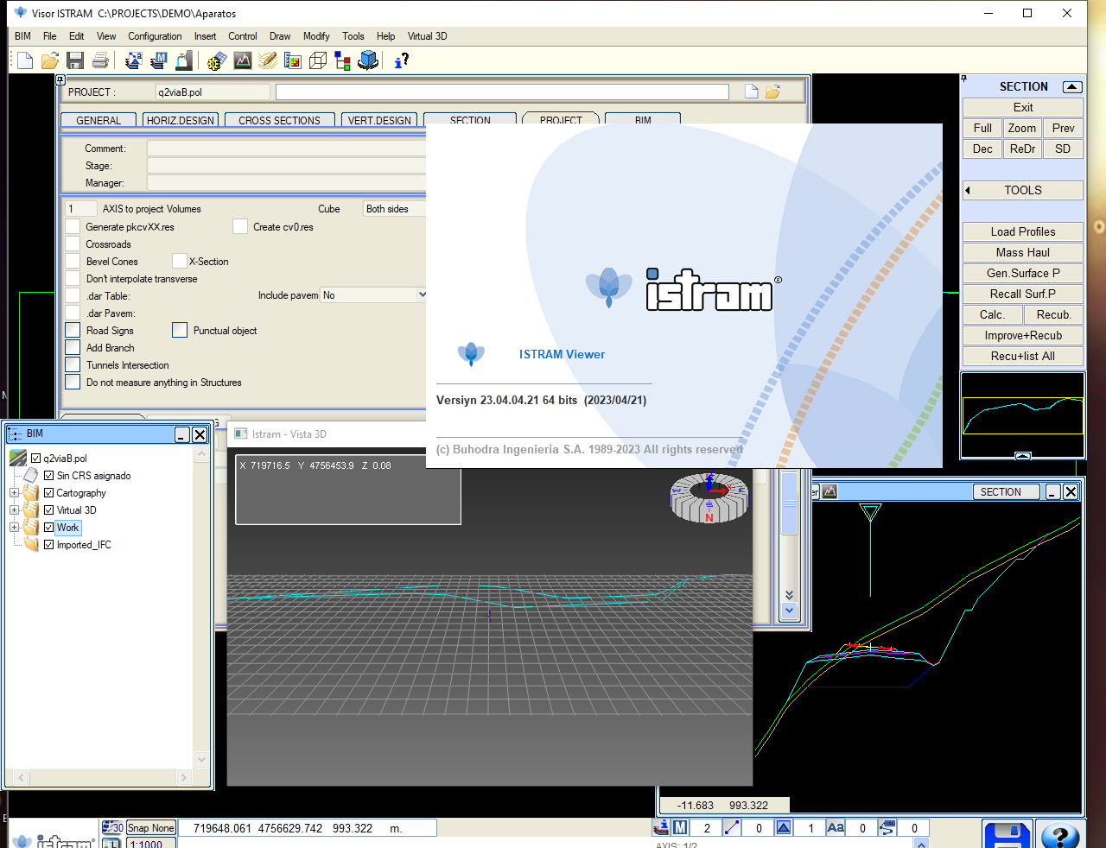This screenshot has width=1106, height=848.
Task: Click the profile graph toolbar icon
Action: coord(242,60)
